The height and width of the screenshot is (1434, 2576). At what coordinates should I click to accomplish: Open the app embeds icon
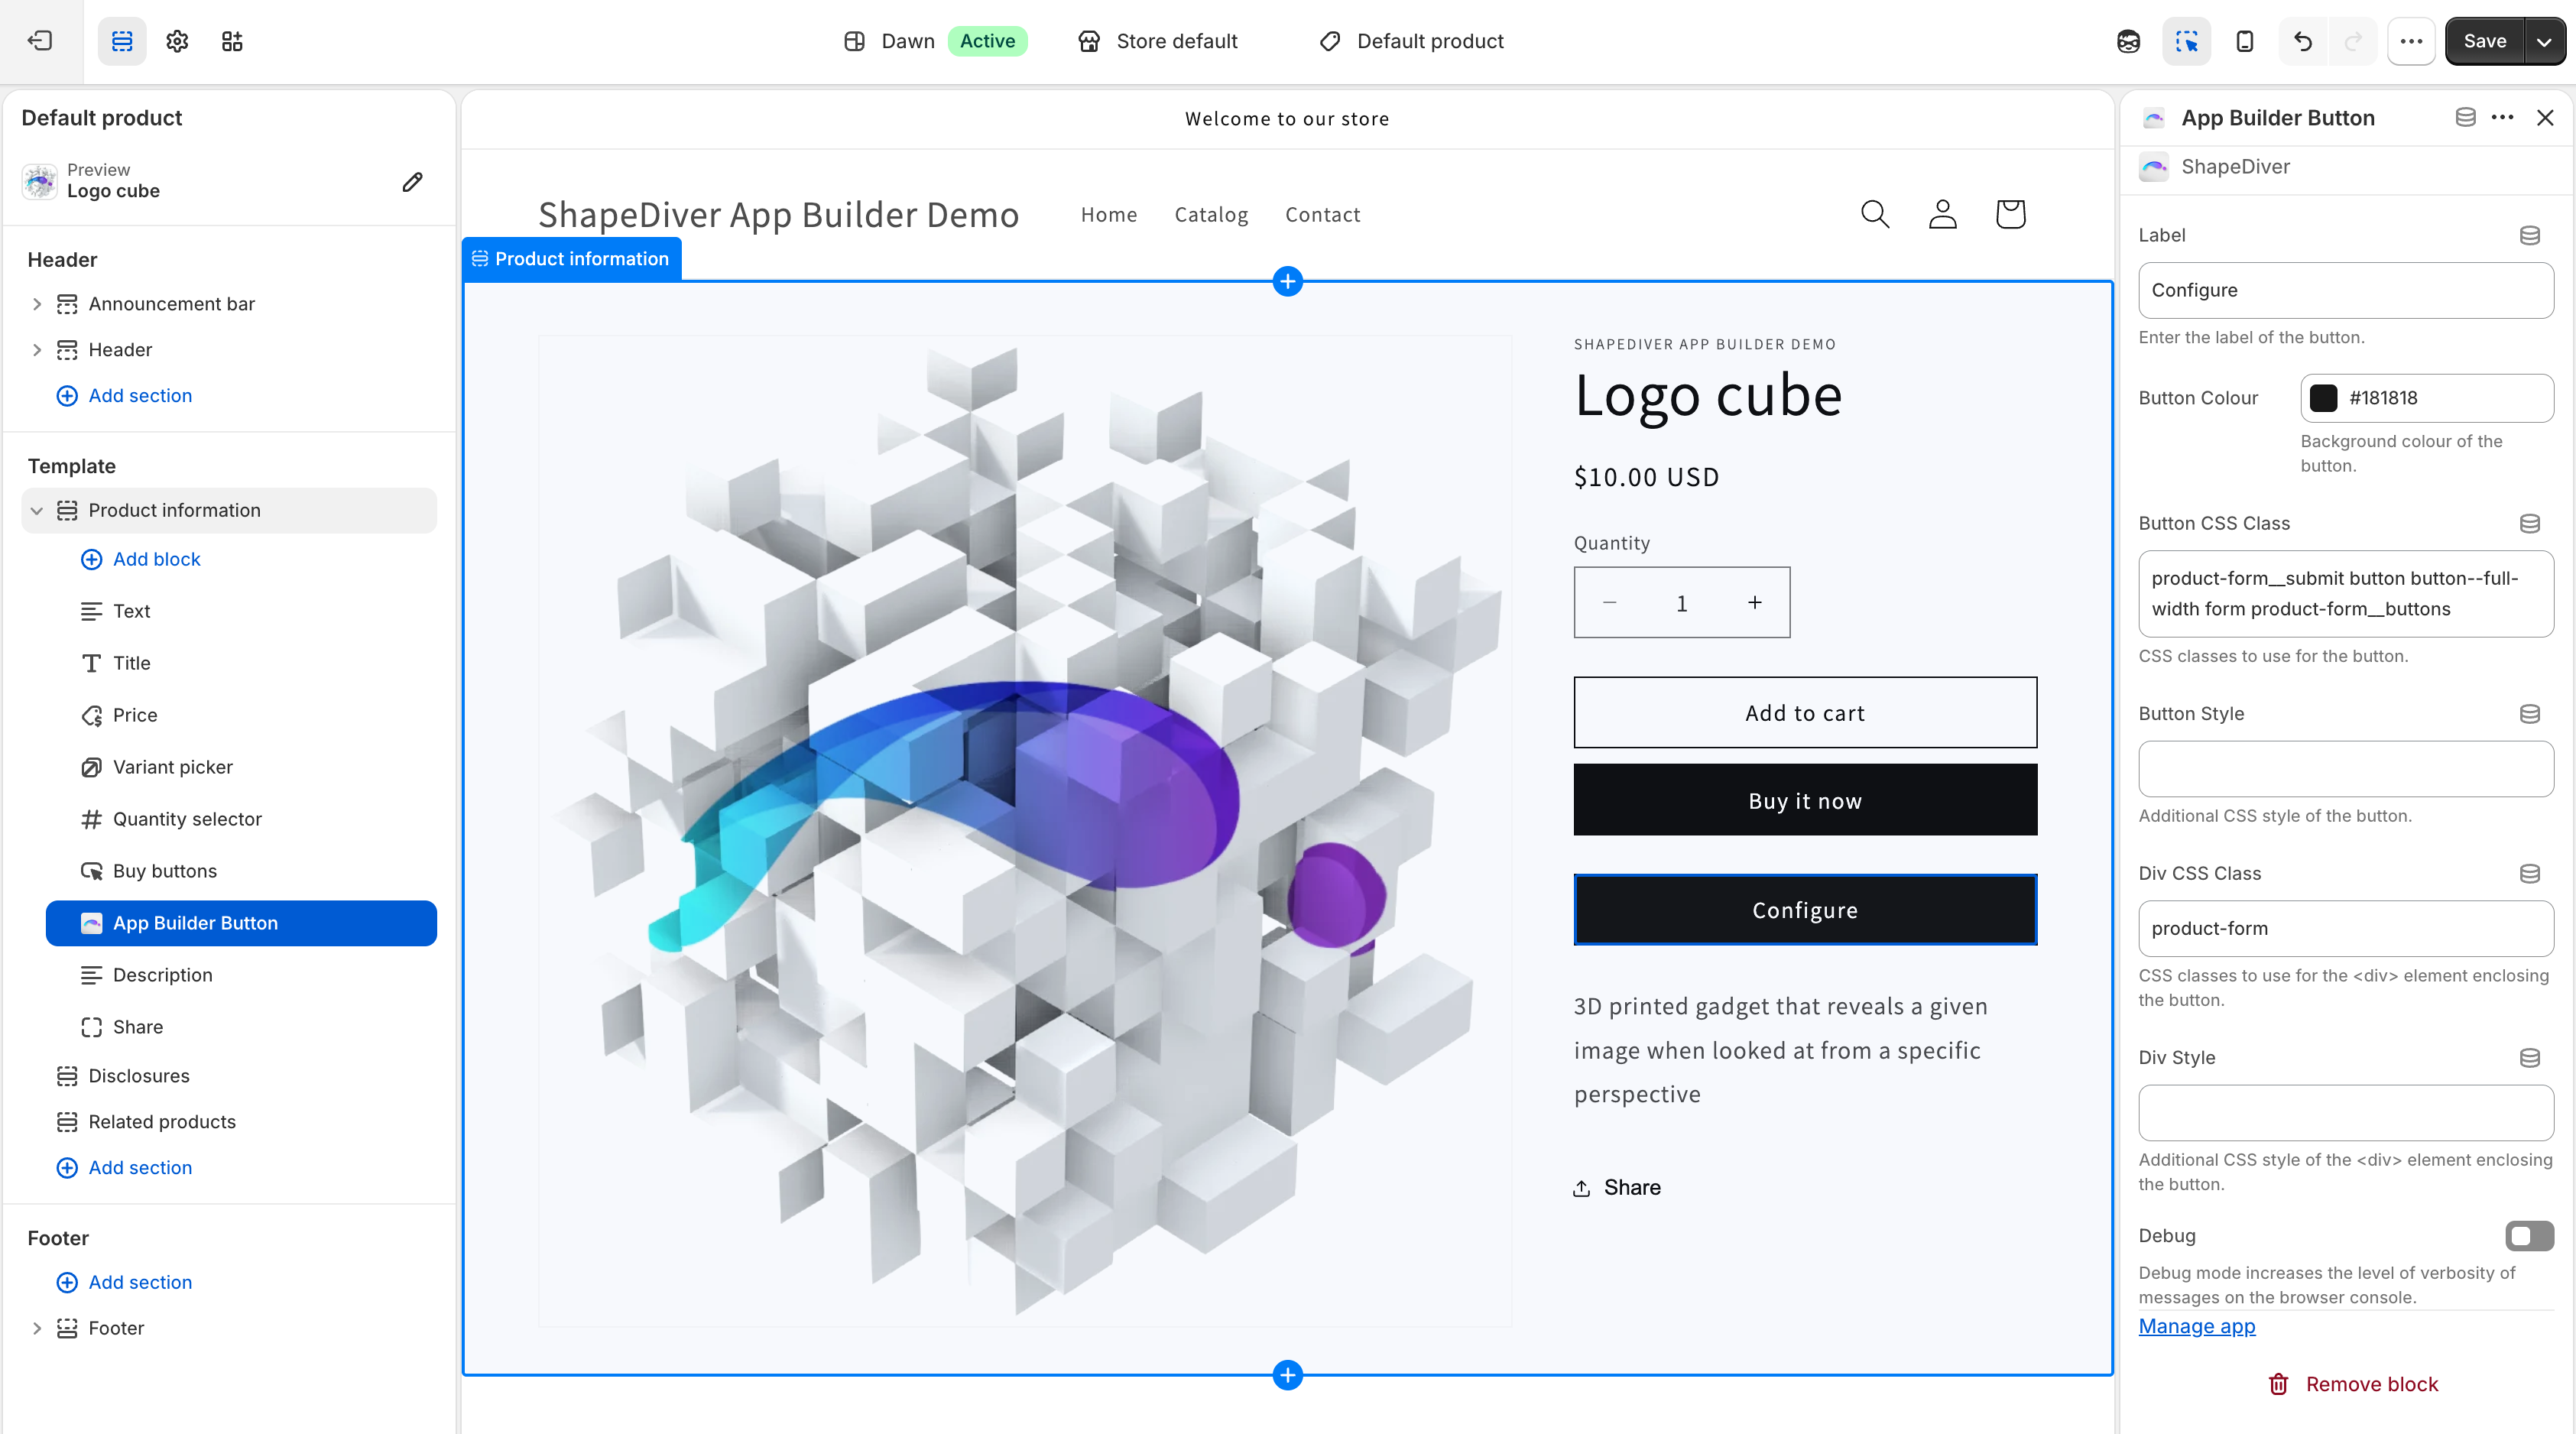pyautogui.click(x=232, y=41)
